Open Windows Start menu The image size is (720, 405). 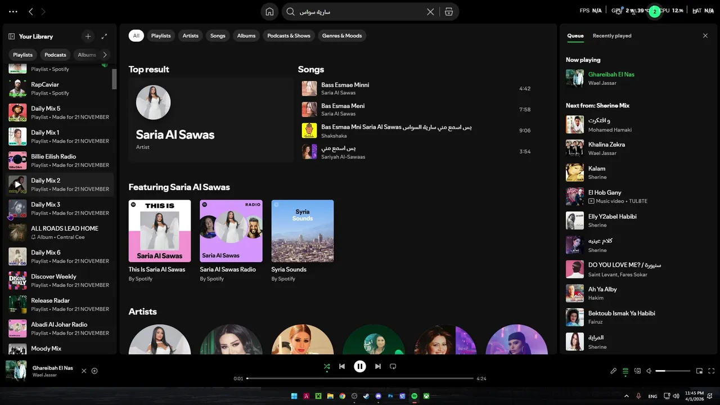tap(294, 396)
